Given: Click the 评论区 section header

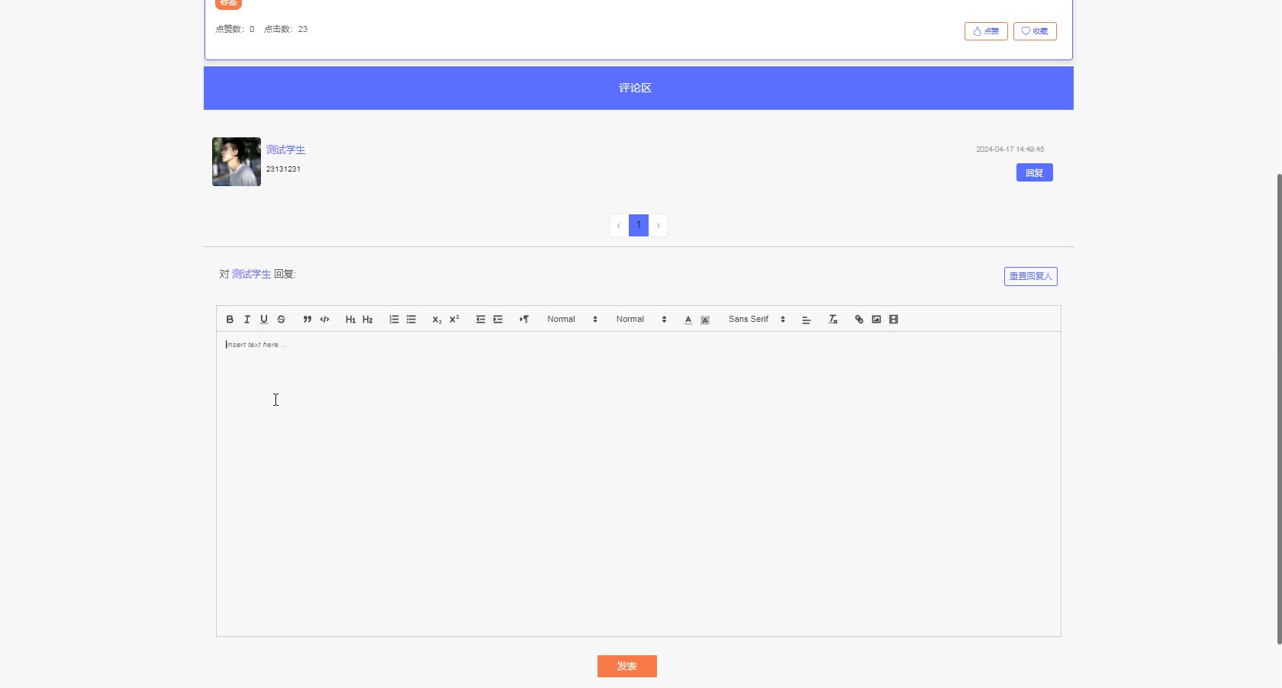Looking at the screenshot, I should pyautogui.click(x=639, y=88).
